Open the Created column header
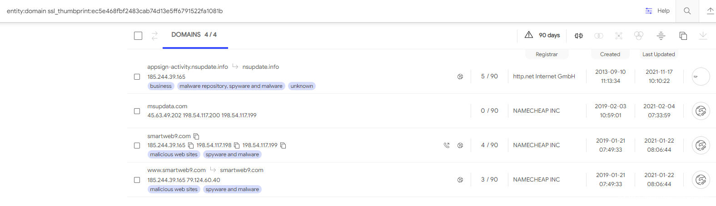 pyautogui.click(x=610, y=54)
